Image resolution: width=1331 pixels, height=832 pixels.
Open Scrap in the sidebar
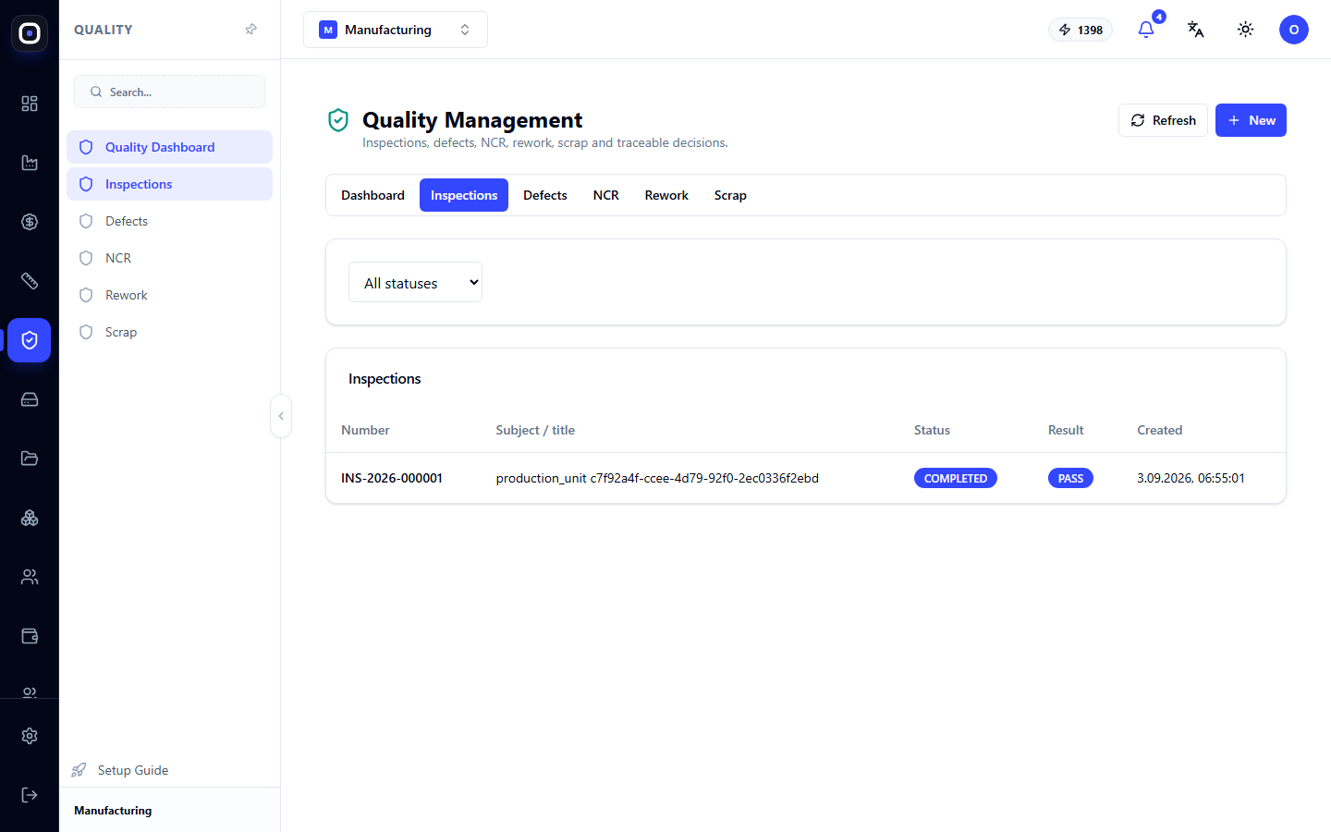point(169,332)
